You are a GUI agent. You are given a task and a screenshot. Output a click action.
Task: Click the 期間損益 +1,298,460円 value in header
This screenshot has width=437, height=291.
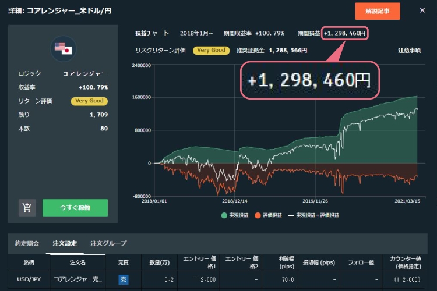[x=344, y=33]
